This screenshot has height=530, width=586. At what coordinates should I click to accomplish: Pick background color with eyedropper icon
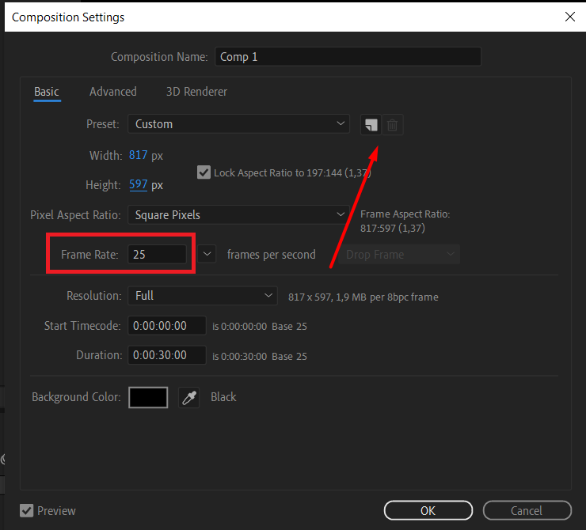(189, 397)
